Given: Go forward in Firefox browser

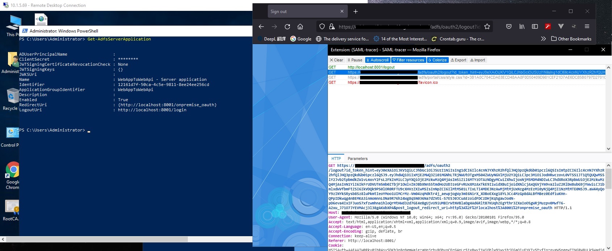Looking at the screenshot, I should click(274, 27).
